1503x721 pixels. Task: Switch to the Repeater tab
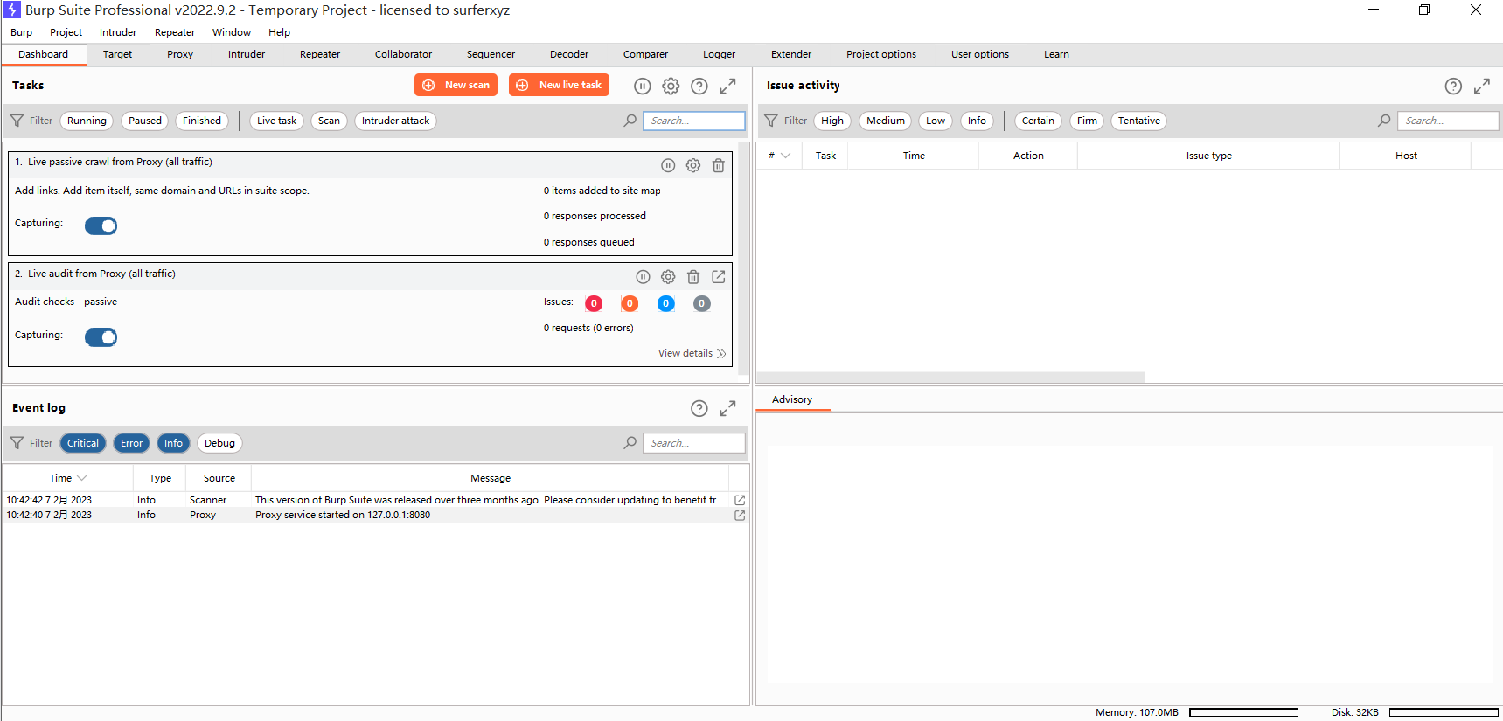320,54
